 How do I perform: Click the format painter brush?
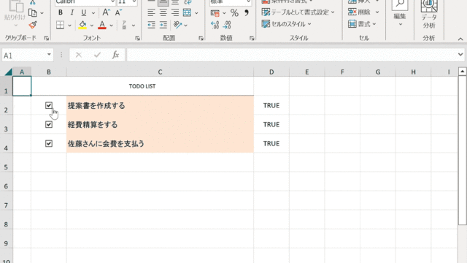33,25
